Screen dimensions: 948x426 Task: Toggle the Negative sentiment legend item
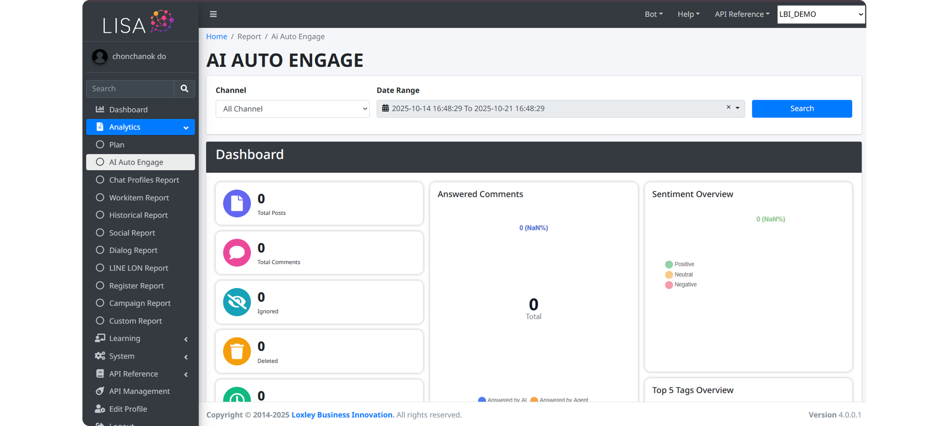[681, 285]
